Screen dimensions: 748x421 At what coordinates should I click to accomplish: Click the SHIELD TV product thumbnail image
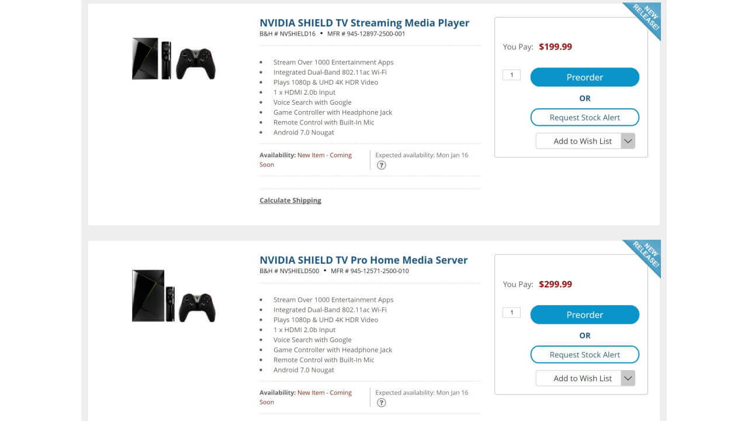173,58
